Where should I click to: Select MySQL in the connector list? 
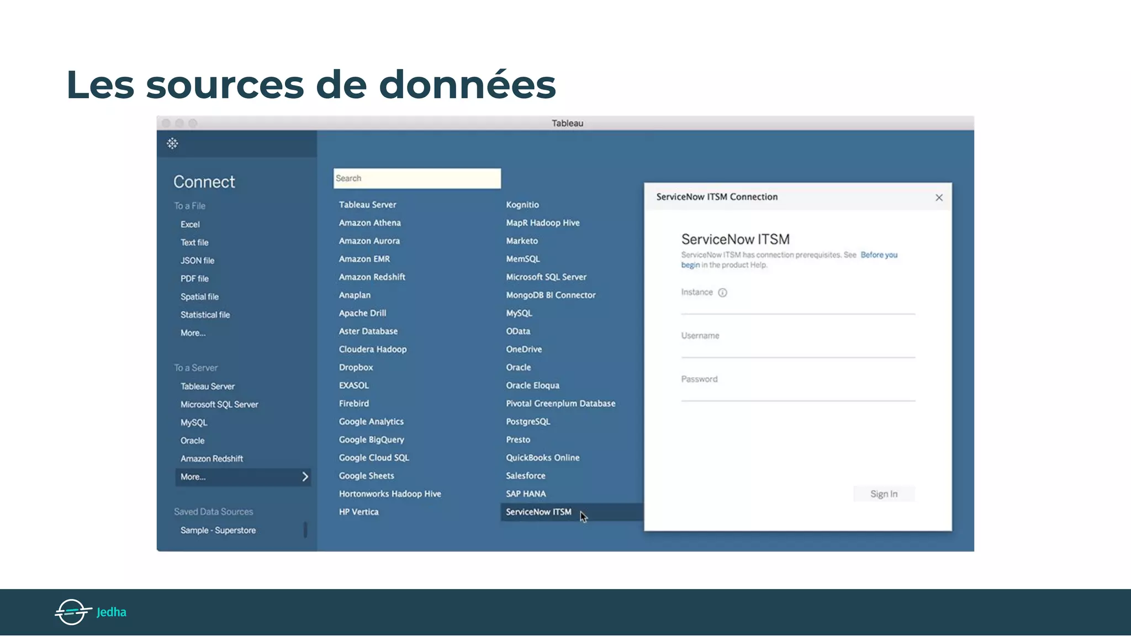pos(519,313)
